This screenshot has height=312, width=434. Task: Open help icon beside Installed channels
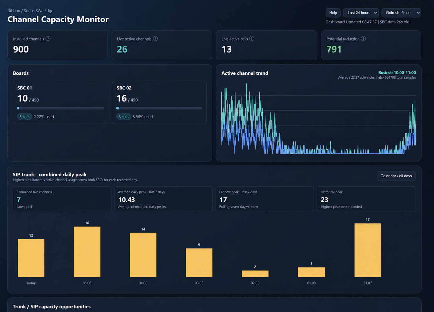pos(48,39)
